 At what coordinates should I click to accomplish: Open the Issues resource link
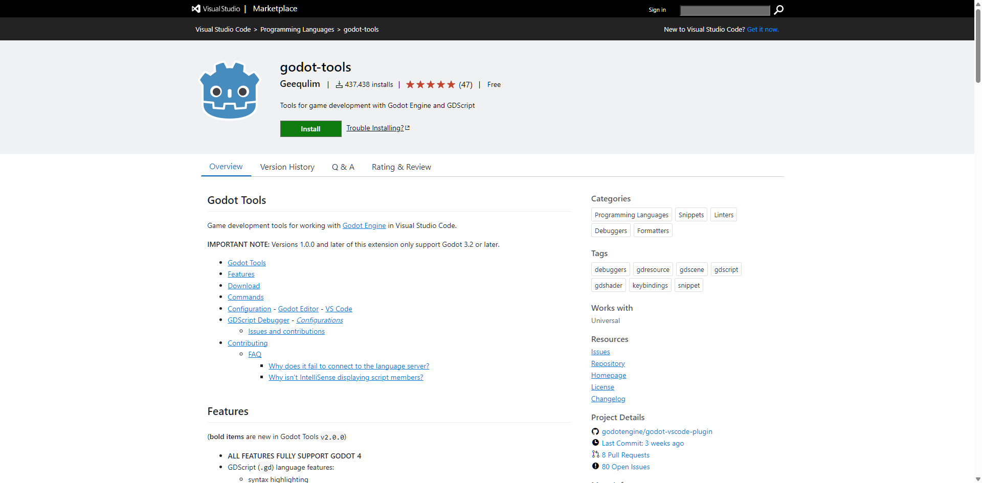600,352
